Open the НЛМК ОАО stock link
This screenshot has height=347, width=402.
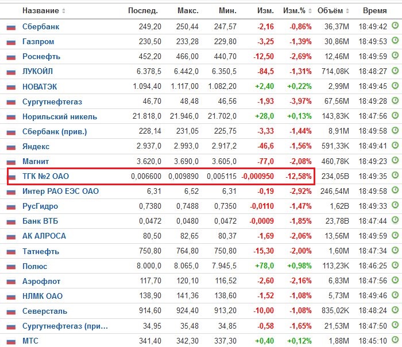[42, 296]
